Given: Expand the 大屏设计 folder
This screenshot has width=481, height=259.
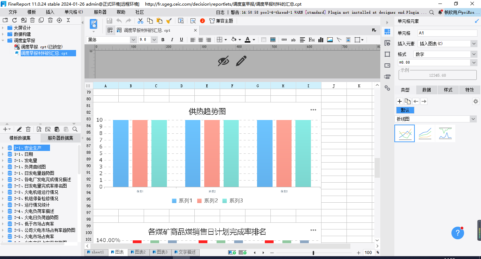Looking at the screenshot, I should pos(3,28).
